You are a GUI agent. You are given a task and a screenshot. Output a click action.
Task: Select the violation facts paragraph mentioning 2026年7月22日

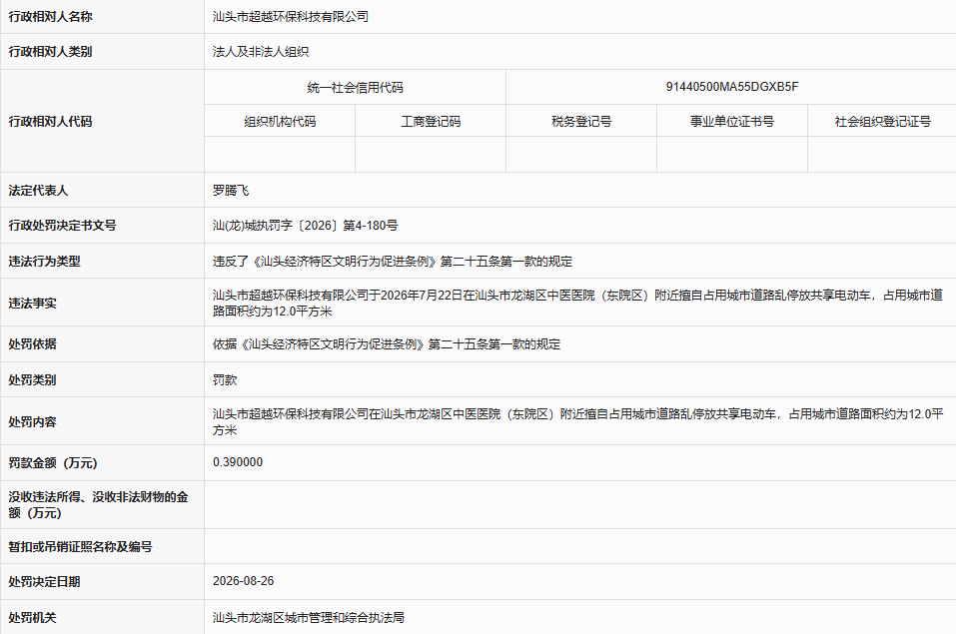pyautogui.click(x=577, y=303)
